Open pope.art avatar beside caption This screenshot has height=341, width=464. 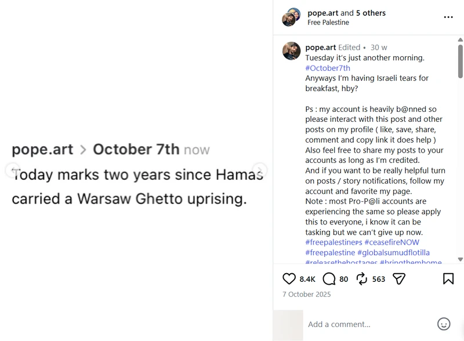tap(292, 51)
